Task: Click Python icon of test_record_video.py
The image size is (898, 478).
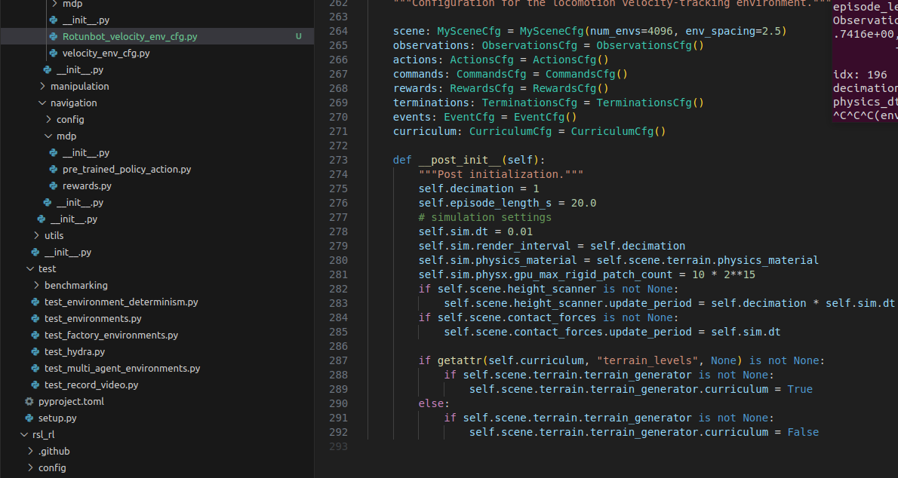Action: point(35,385)
